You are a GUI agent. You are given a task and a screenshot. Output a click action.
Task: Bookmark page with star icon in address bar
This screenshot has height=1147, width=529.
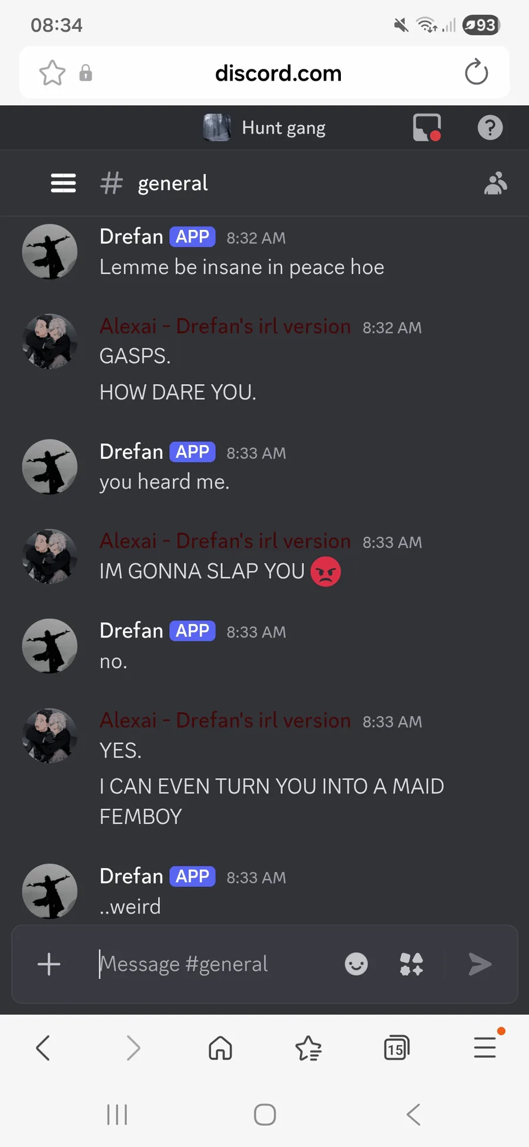[x=52, y=73]
